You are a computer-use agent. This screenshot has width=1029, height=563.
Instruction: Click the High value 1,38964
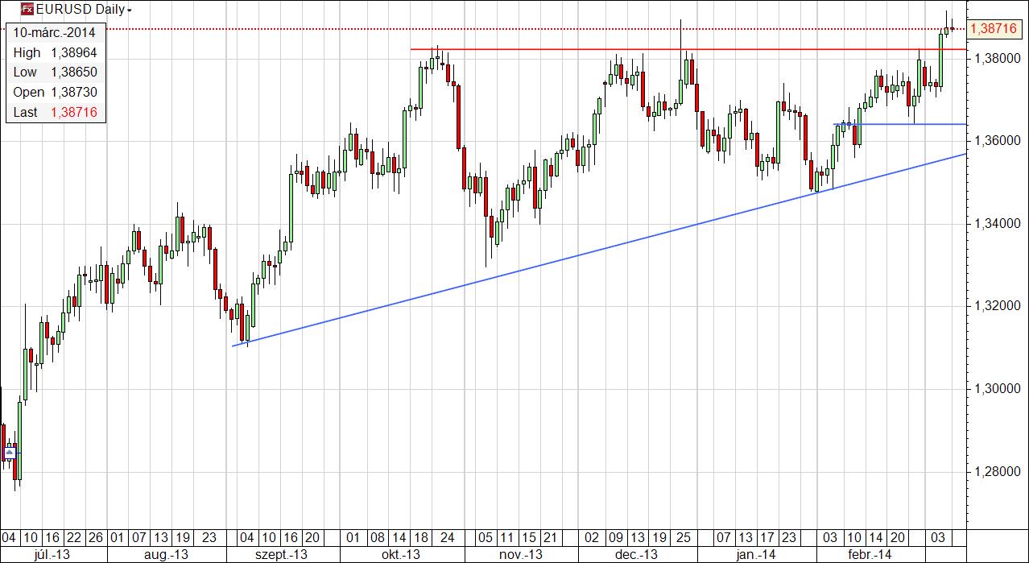[73, 52]
